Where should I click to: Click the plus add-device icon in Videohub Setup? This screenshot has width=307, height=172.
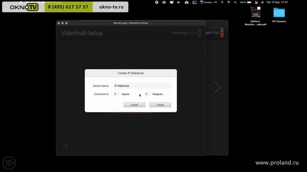pos(66,146)
